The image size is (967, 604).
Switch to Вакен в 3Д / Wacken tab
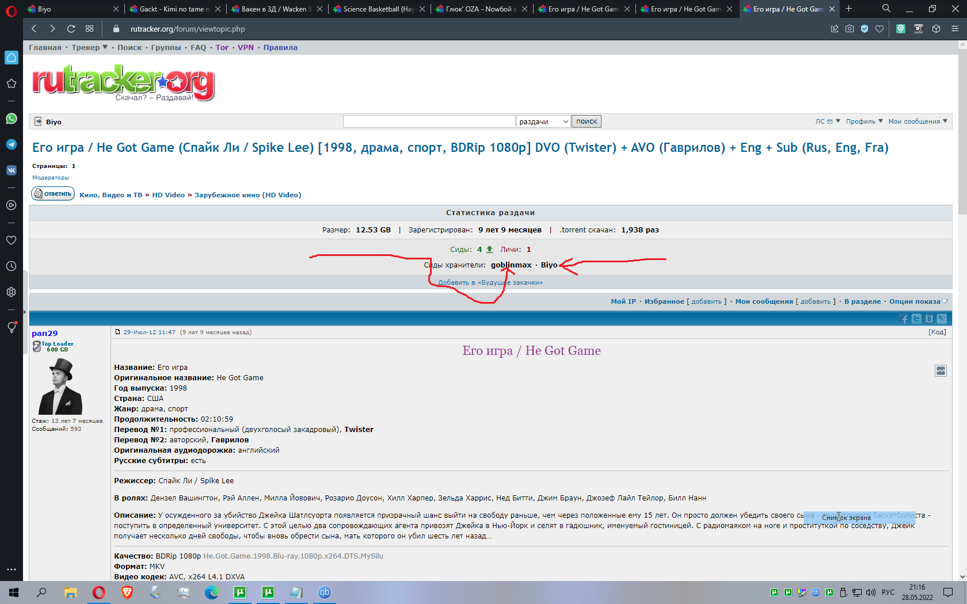click(277, 9)
